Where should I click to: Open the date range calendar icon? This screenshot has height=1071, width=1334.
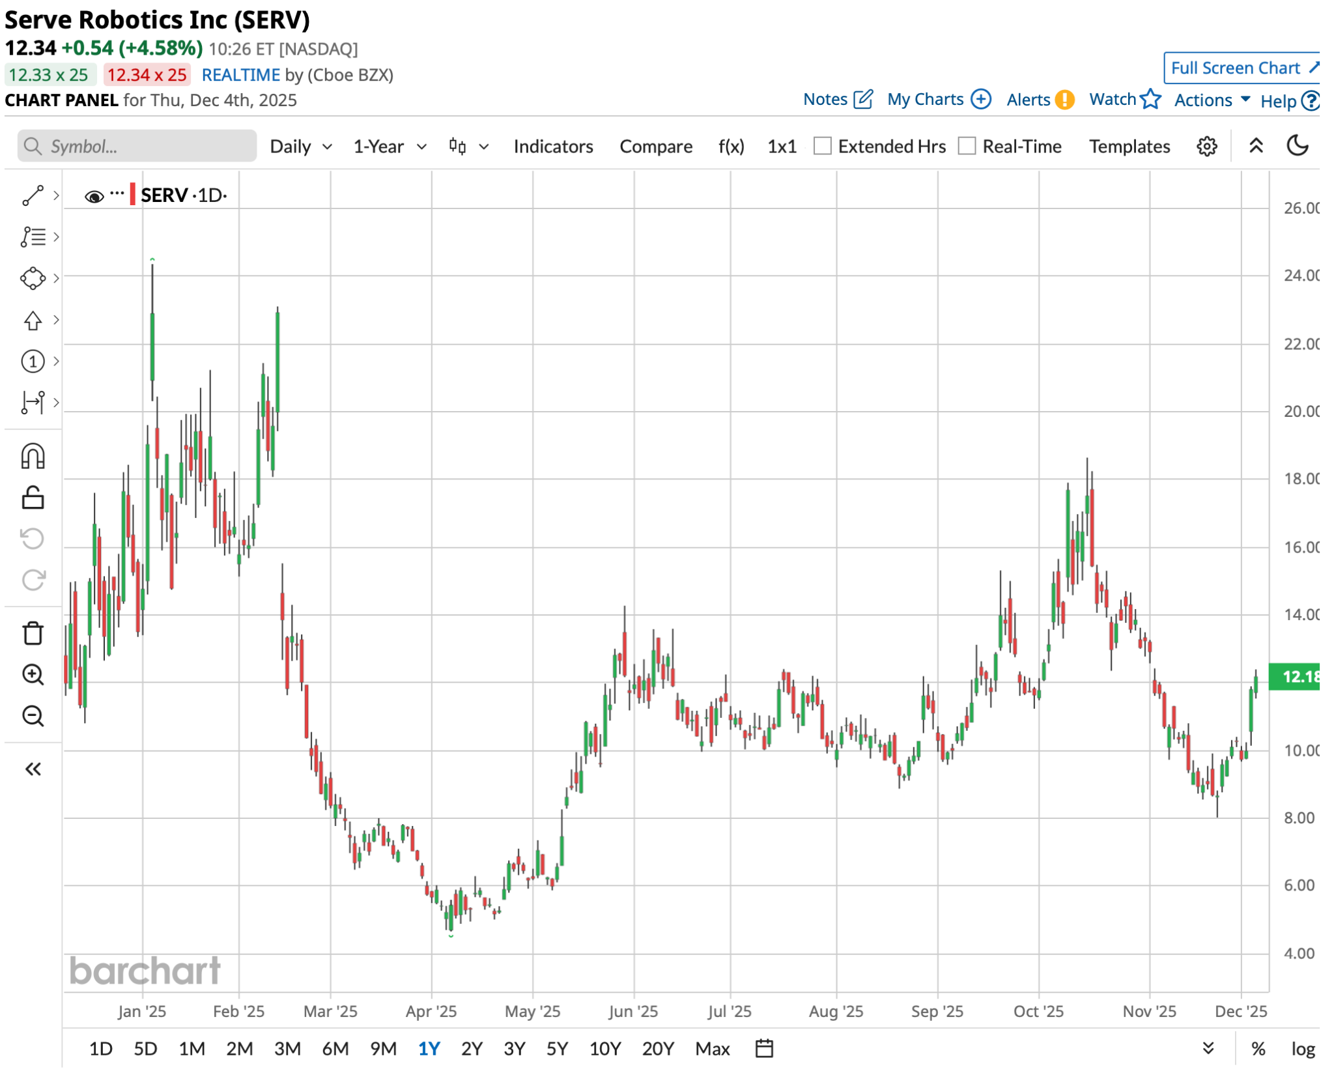point(763,1048)
